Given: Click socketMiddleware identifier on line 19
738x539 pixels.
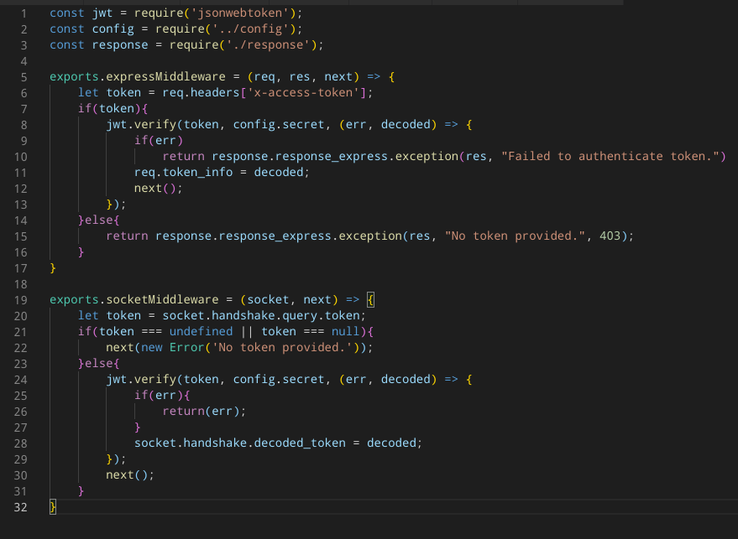Looking at the screenshot, I should pos(162,300).
